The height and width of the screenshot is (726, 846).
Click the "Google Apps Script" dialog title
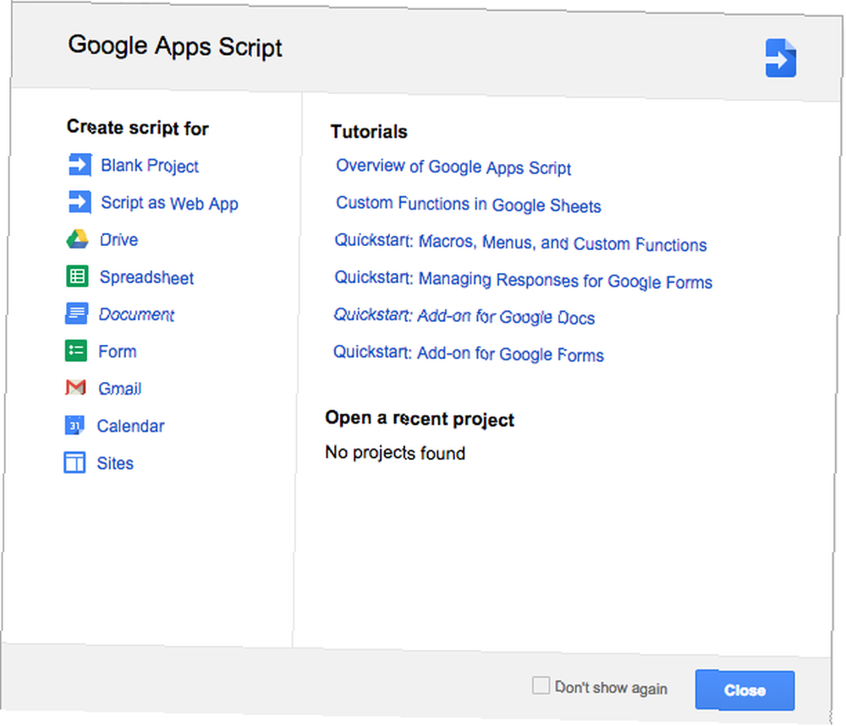[175, 46]
